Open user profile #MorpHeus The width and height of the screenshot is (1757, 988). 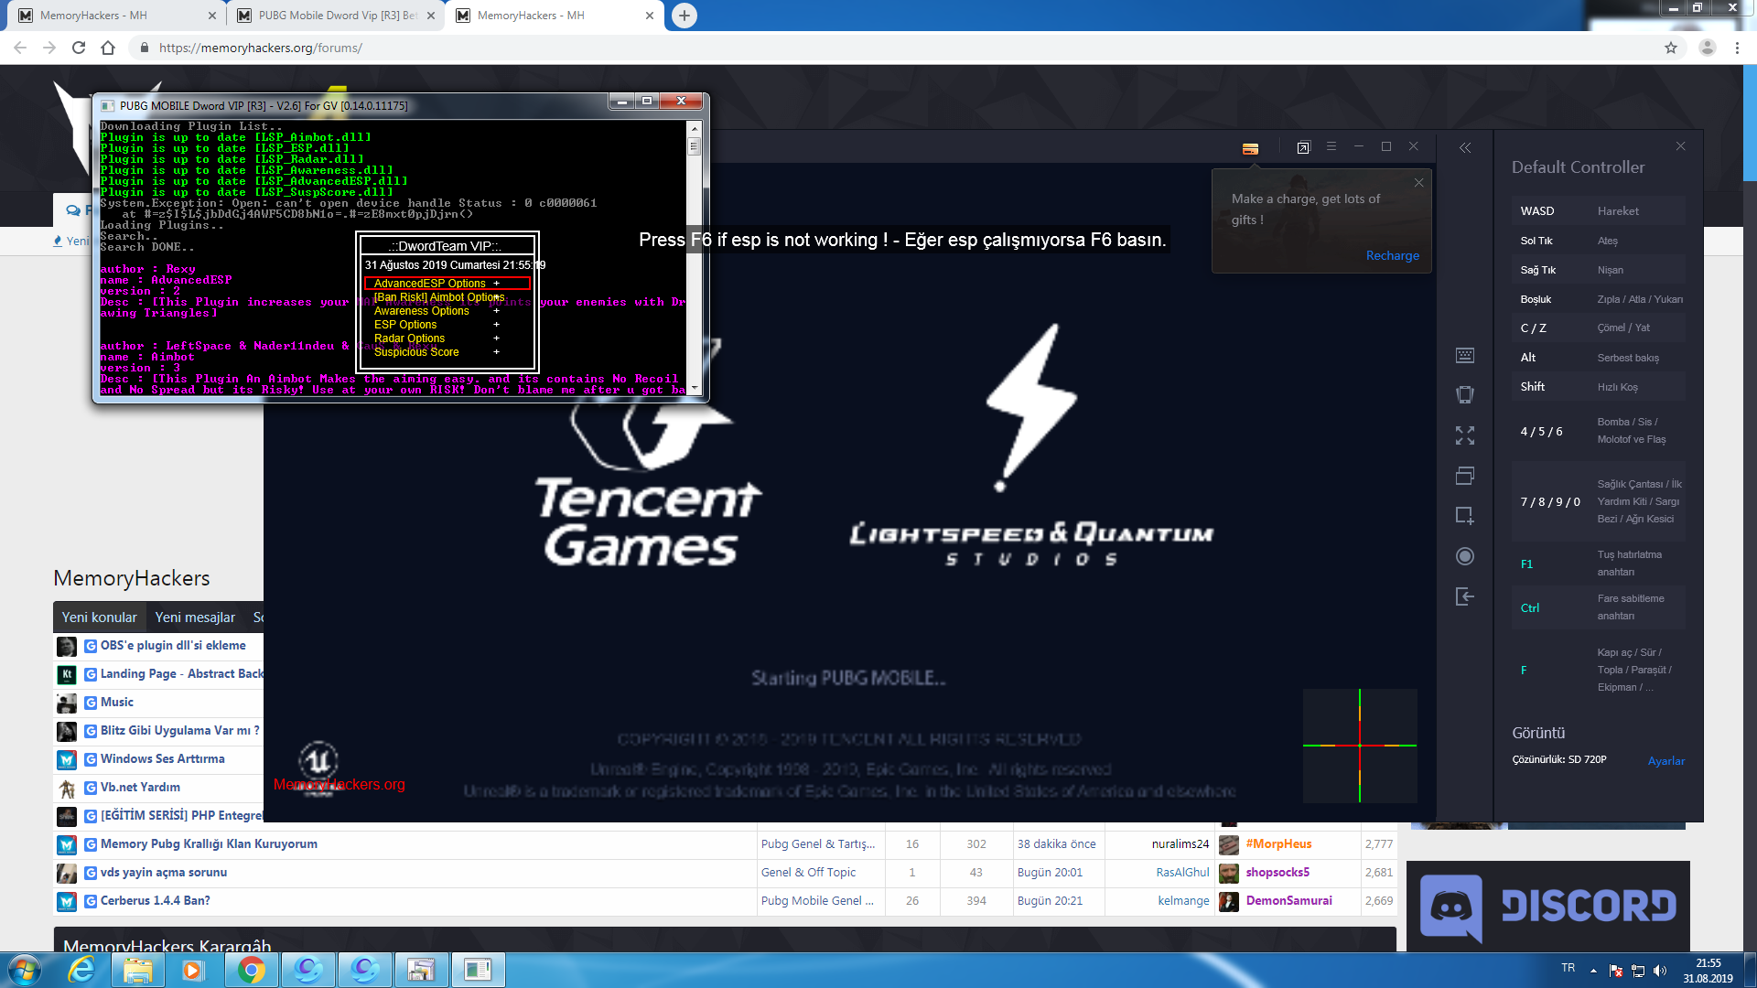(x=1278, y=844)
